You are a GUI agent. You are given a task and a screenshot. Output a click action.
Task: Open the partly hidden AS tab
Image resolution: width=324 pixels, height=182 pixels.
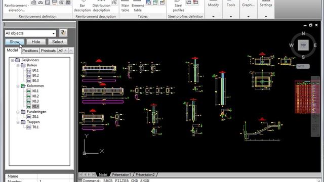tap(60, 51)
